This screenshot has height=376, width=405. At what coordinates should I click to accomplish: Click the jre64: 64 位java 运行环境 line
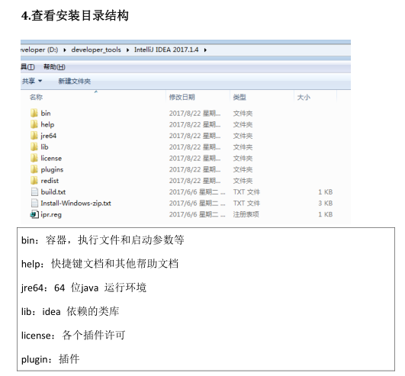(x=84, y=288)
